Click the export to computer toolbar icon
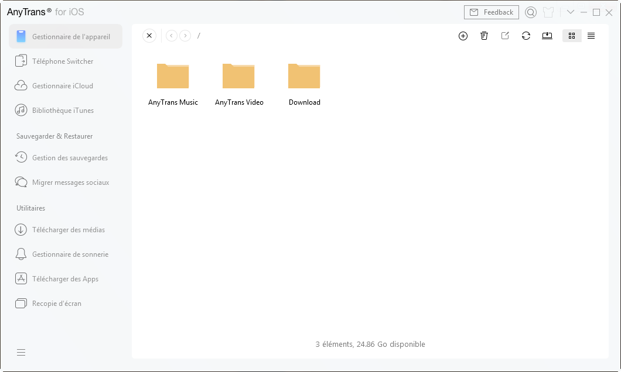This screenshot has width=621, height=372. pos(547,36)
